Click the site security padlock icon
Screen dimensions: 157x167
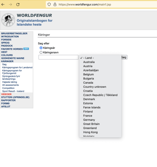pos(55,4)
